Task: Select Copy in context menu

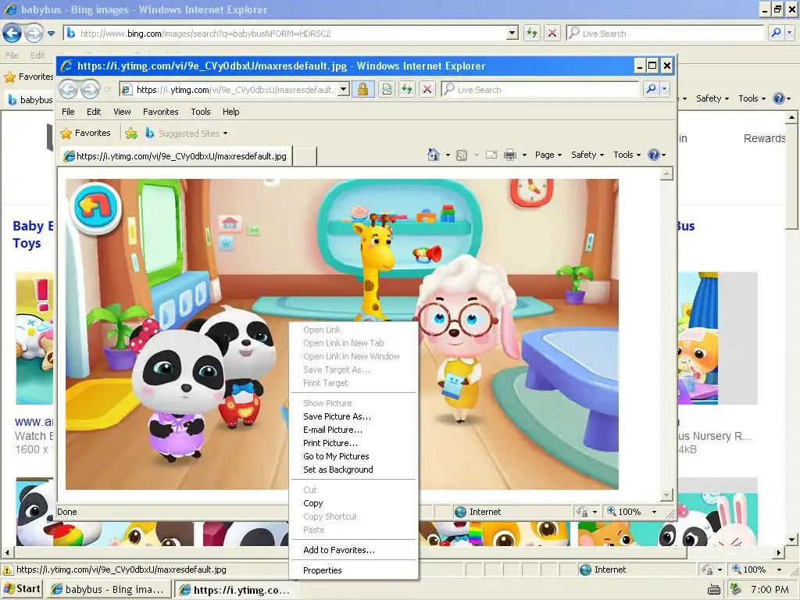Action: point(354,503)
